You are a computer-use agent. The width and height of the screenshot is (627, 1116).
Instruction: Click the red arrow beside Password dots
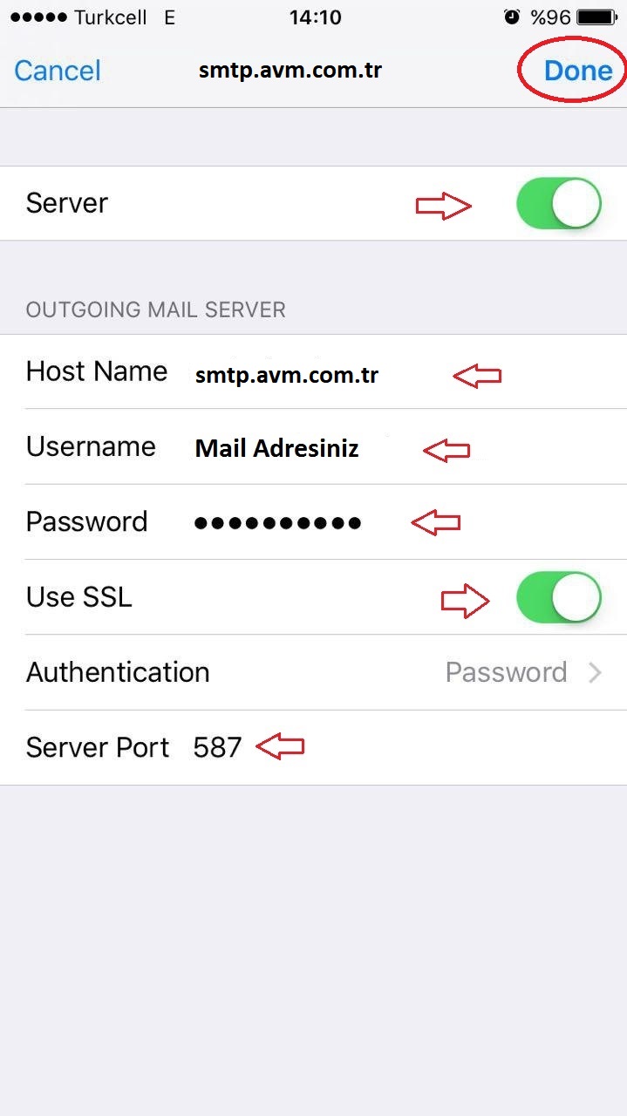[x=435, y=523]
